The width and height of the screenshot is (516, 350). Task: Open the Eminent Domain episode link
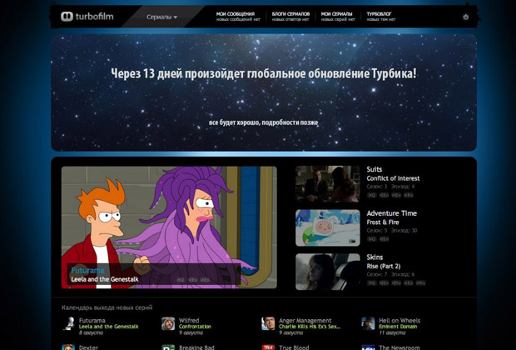pyautogui.click(x=398, y=327)
